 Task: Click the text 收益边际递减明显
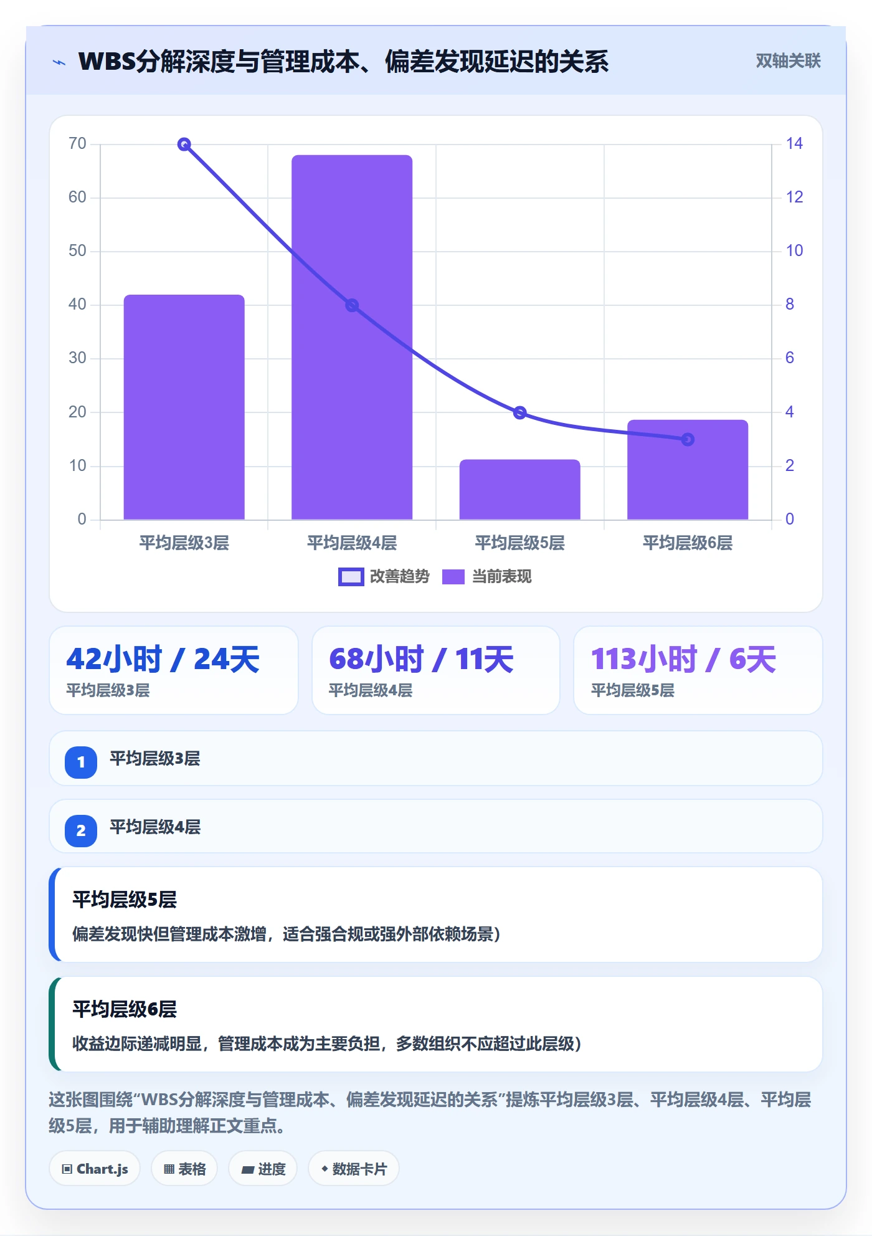click(137, 1044)
